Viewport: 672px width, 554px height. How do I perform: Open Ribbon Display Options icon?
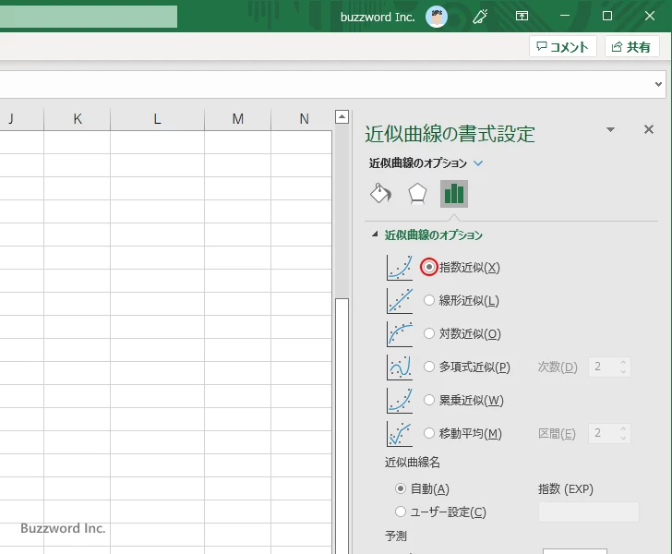click(x=522, y=17)
